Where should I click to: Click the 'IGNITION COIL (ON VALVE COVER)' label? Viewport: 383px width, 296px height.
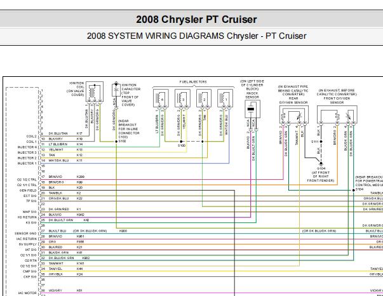coord(76,89)
